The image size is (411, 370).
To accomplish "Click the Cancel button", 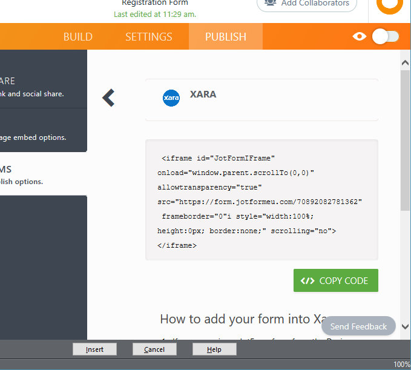I will tap(154, 349).
